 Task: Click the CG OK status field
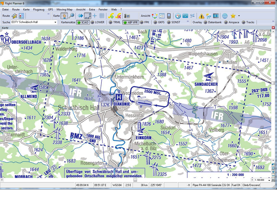(x=226, y=185)
